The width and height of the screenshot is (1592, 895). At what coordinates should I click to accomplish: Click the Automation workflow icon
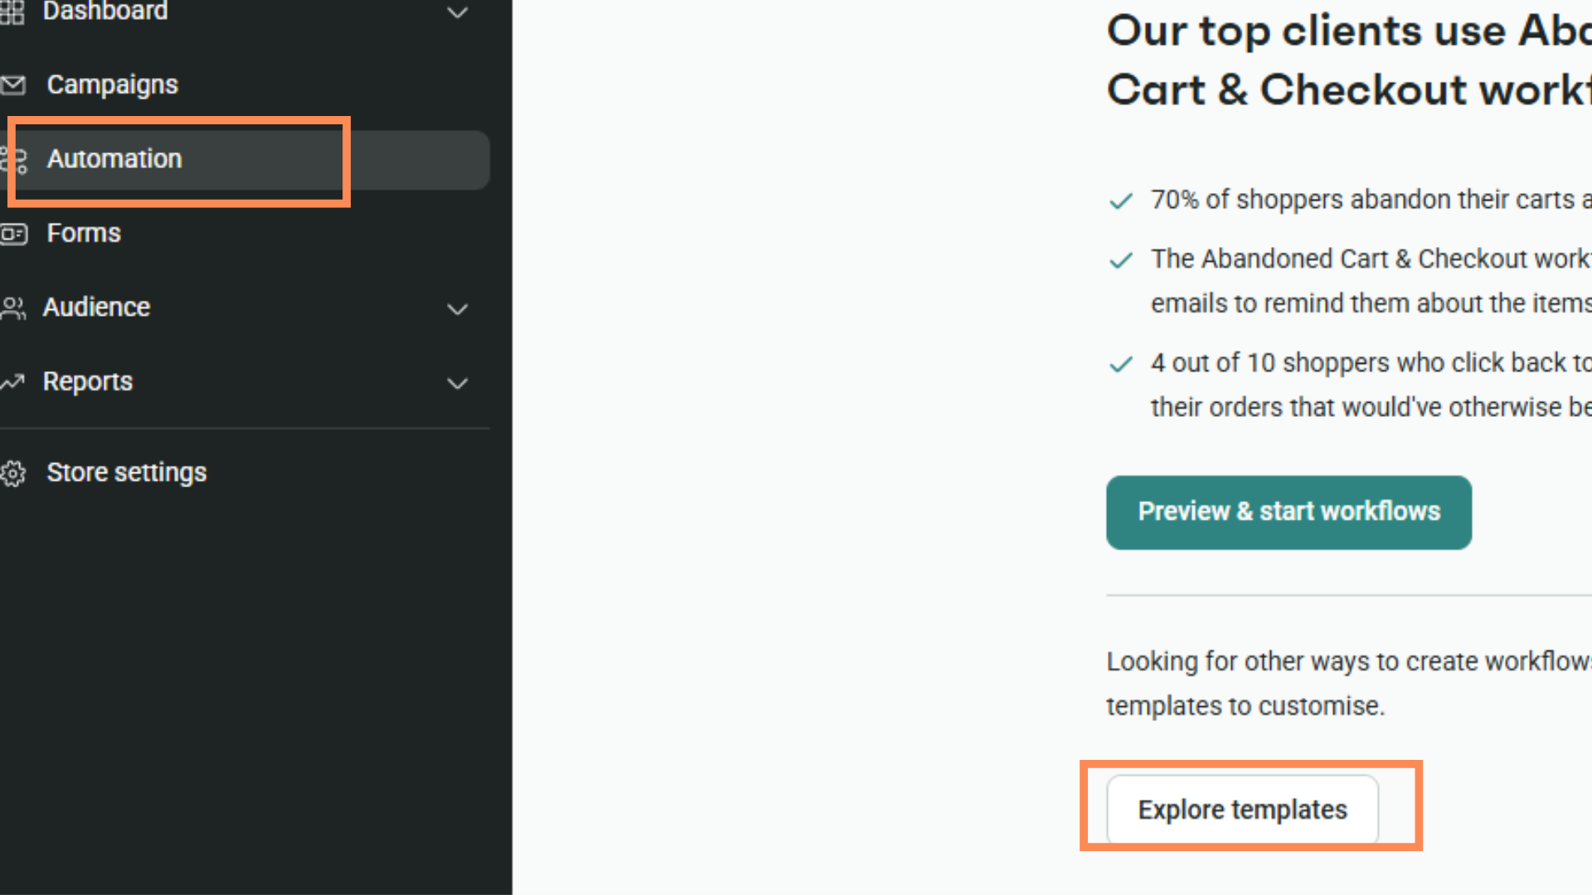pos(14,159)
